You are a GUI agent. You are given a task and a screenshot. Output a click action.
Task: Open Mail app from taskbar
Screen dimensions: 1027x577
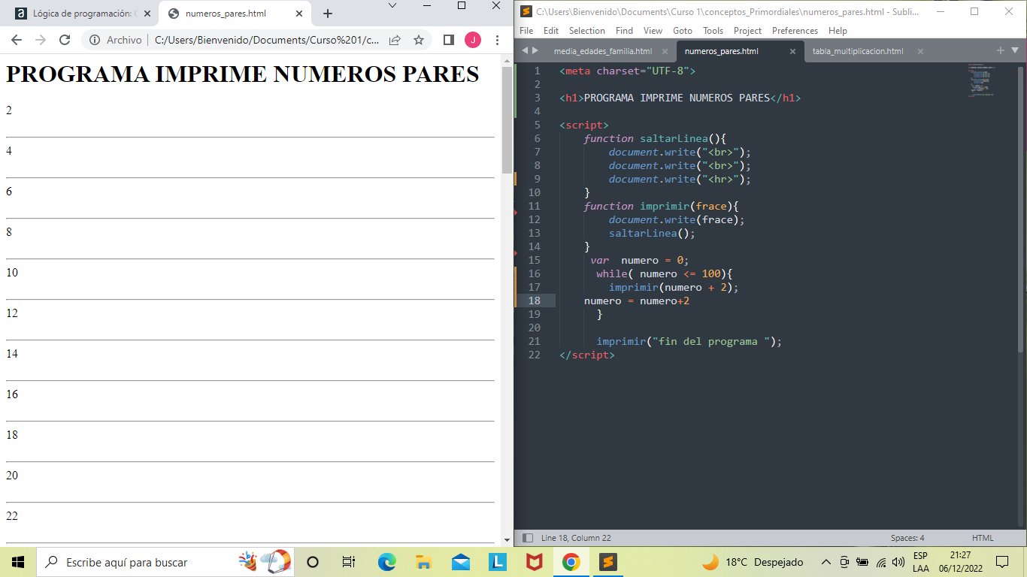tap(460, 562)
